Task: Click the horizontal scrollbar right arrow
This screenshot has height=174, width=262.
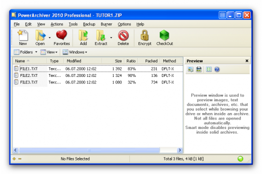Action: pos(180,150)
